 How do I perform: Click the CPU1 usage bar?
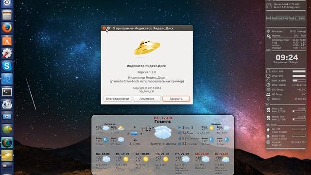click(x=299, y=71)
